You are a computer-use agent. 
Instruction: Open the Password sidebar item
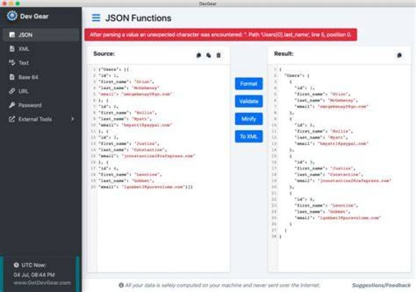point(41,105)
